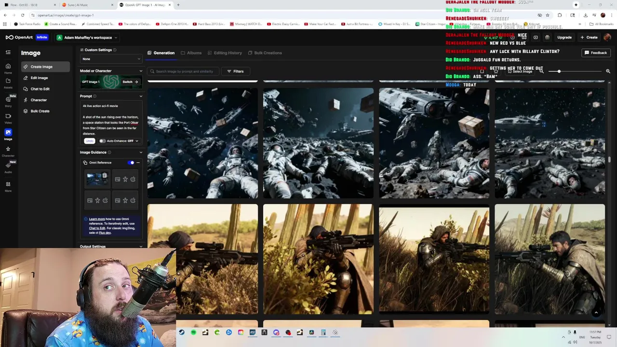Open Auto Enhance options chevron
Image resolution: width=617 pixels, height=347 pixels.
pyautogui.click(x=136, y=141)
